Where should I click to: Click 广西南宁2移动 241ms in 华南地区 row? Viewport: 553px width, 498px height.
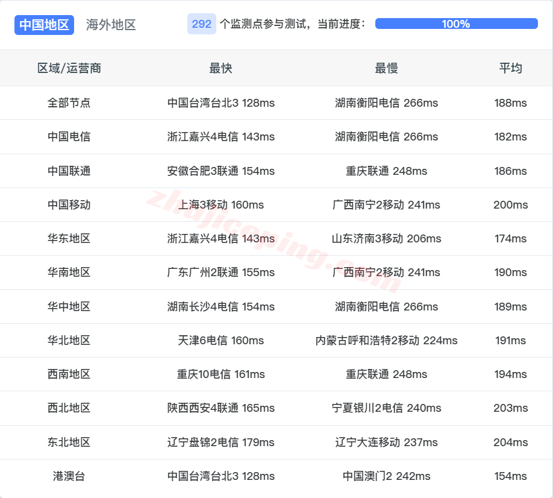coord(387,273)
